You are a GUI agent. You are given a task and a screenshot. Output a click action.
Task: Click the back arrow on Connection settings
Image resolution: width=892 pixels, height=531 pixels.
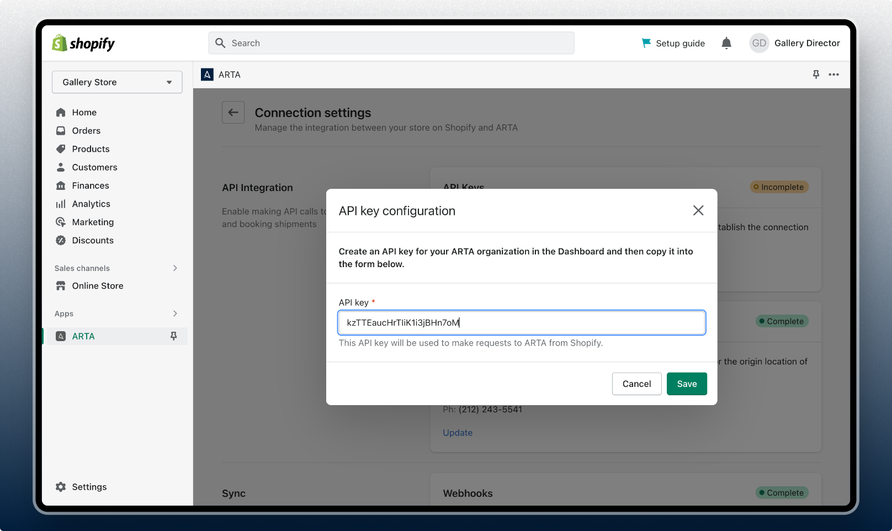[x=233, y=112]
